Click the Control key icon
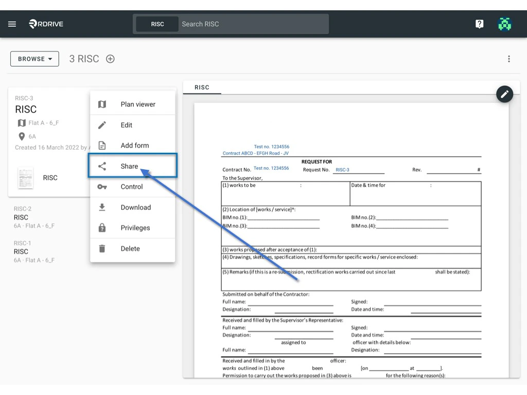 (x=102, y=186)
